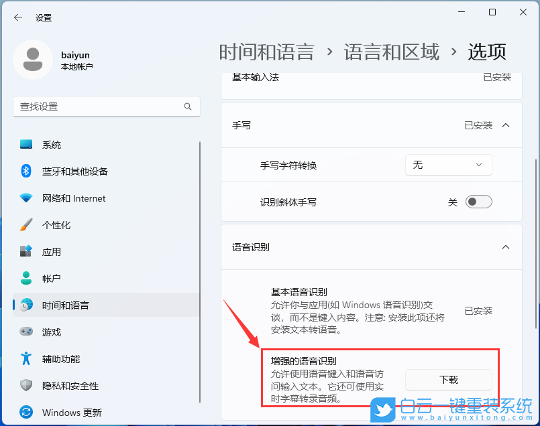
Task: Click 下载 button for 增强的语音识别
Action: tap(448, 380)
